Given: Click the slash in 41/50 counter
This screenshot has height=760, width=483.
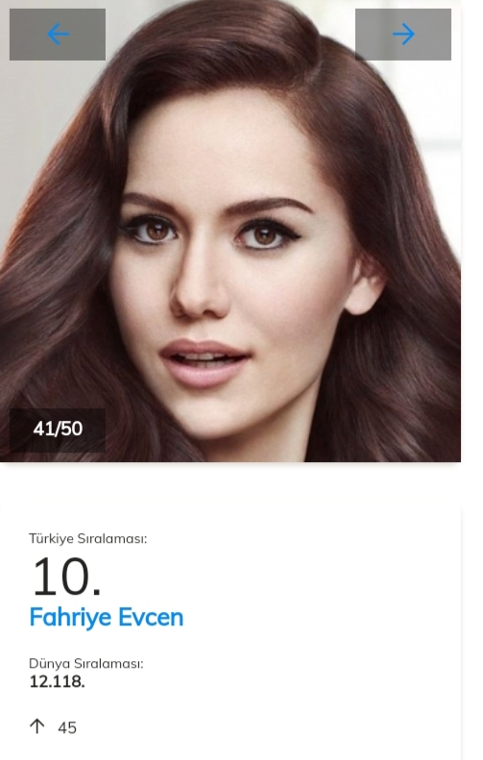Looking at the screenshot, I should (x=58, y=429).
